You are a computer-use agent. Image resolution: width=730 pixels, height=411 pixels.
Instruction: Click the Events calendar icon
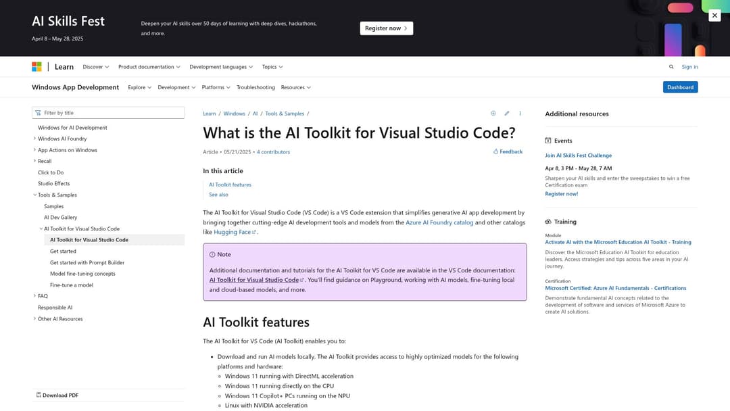pos(548,140)
